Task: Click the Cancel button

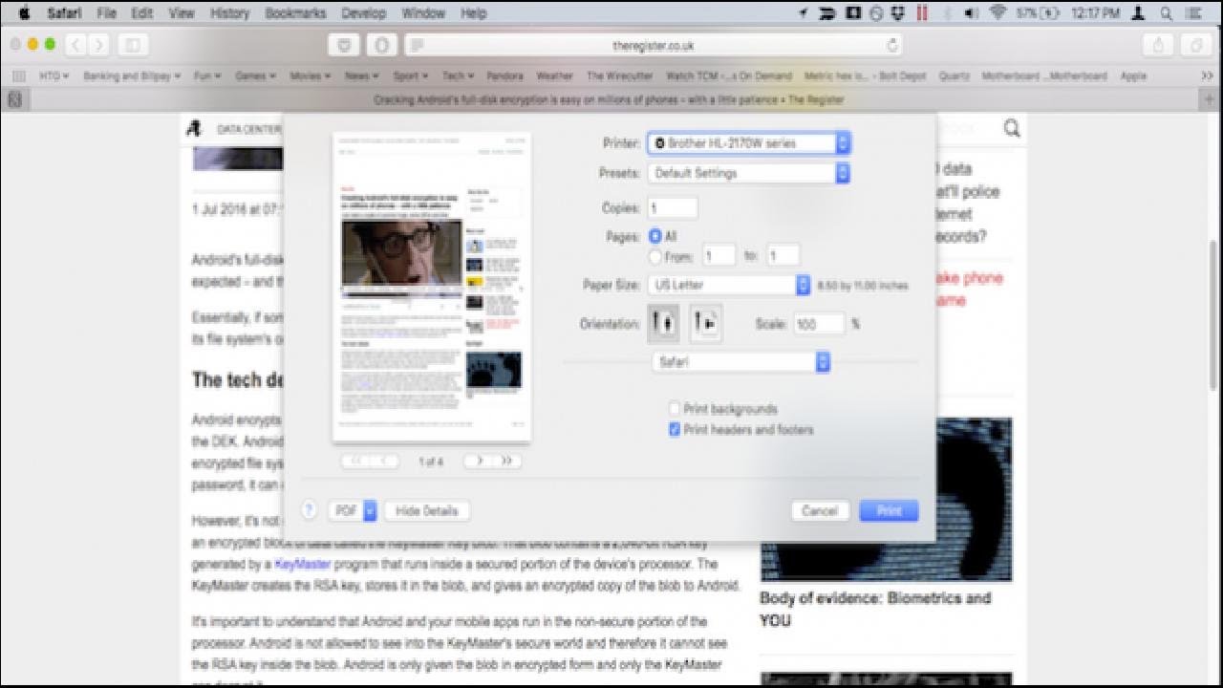Action: point(820,510)
